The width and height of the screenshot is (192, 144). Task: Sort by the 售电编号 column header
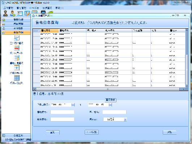click(72, 30)
